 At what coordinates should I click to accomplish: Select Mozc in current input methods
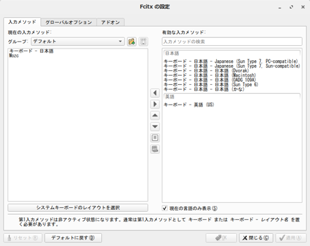[78, 55]
